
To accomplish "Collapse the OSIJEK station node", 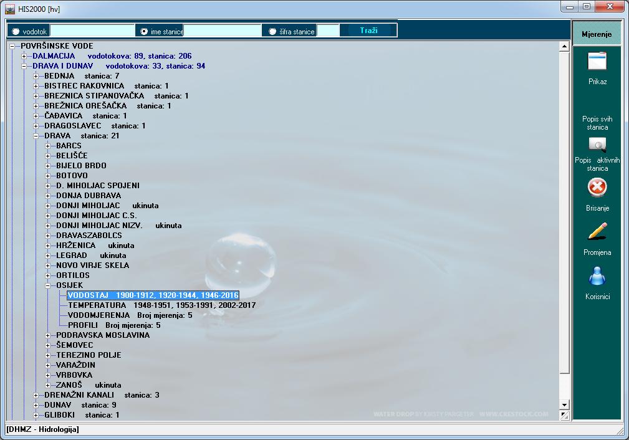I will tap(47, 285).
